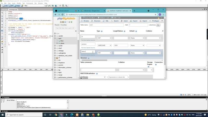
Task: Expand the camdb database tree node
Action: [x=55, y=36]
